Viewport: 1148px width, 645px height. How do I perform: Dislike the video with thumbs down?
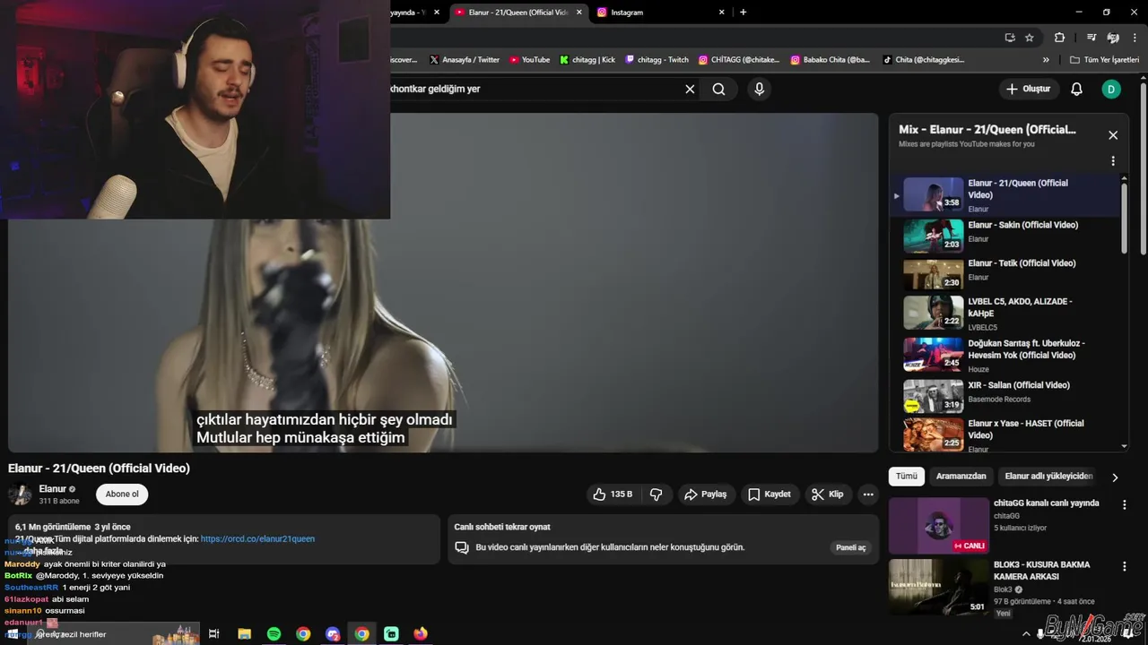click(x=657, y=494)
